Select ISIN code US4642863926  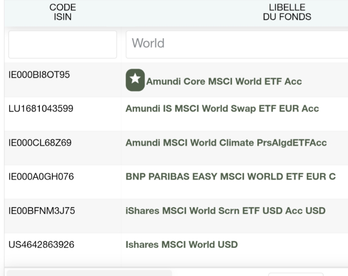(41, 244)
